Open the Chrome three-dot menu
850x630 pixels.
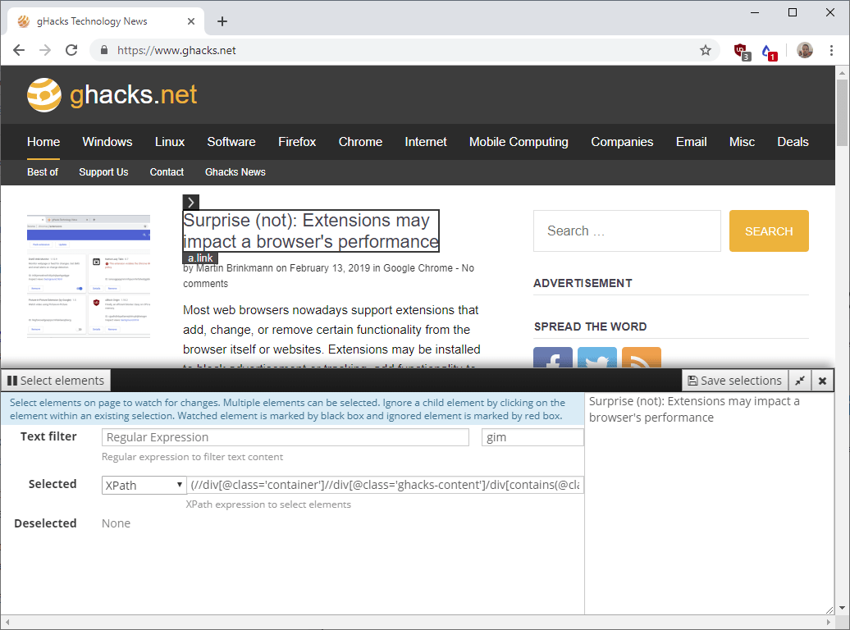[831, 50]
